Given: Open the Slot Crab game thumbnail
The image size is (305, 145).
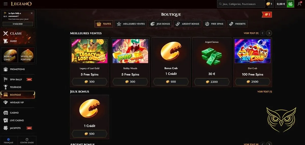Looking at the screenshot, I should (253, 51).
